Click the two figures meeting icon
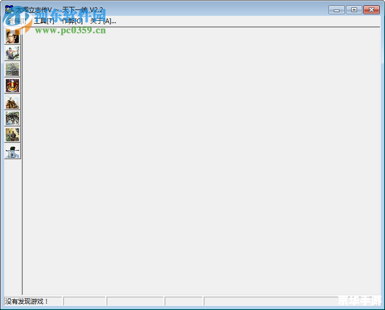This screenshot has height=310, width=385. pyautogui.click(x=13, y=134)
